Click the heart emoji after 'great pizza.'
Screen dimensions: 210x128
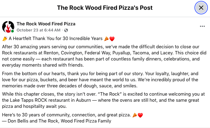[x=140, y=115]
